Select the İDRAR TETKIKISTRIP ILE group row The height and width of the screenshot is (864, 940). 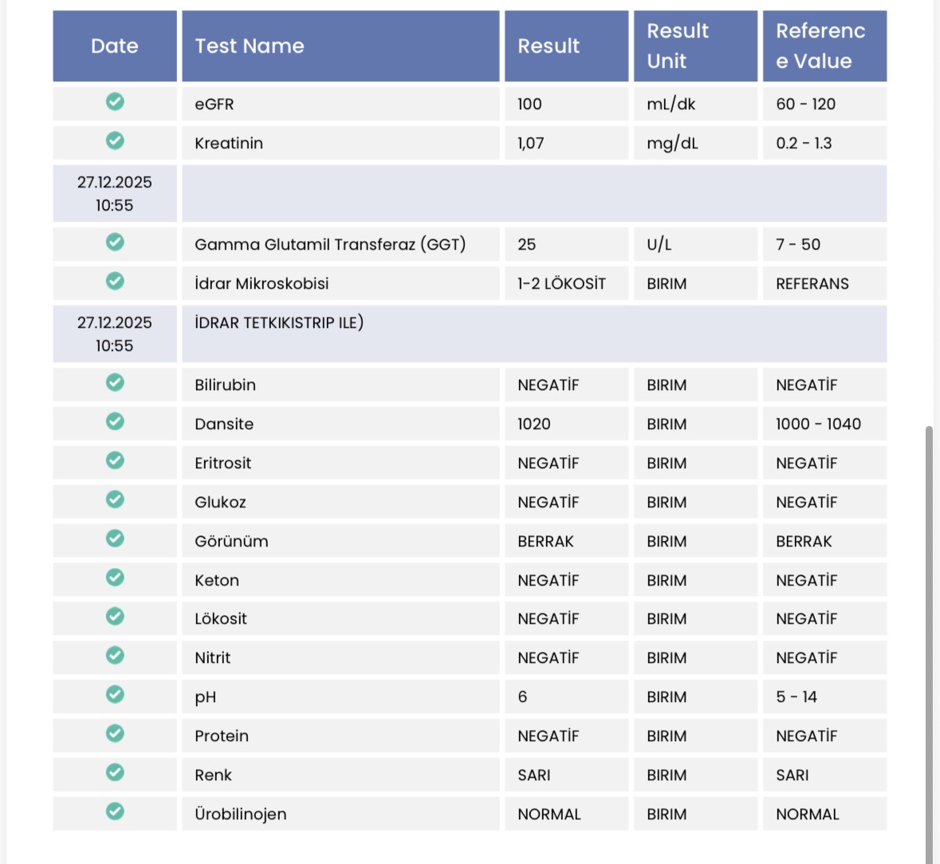click(x=279, y=323)
